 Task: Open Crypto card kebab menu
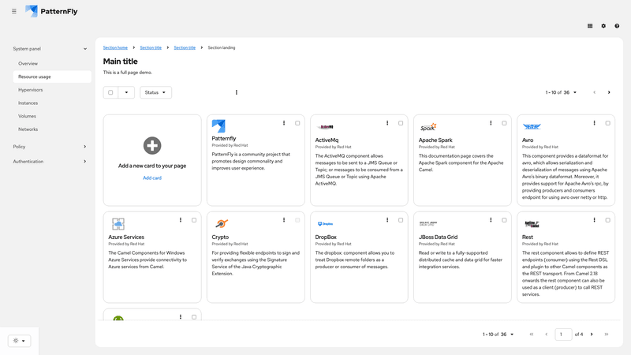point(284,220)
